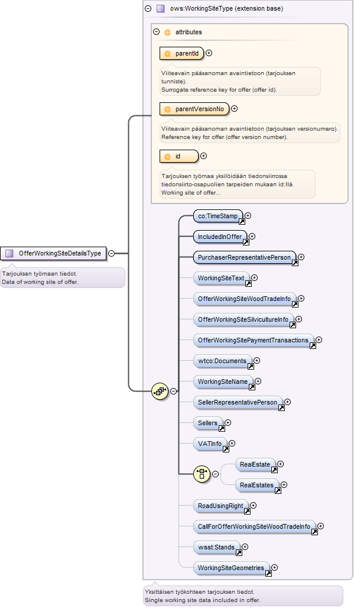This screenshot has height=608, width=354.
Task: Select the wsst:Stands element
Action: click(216, 547)
